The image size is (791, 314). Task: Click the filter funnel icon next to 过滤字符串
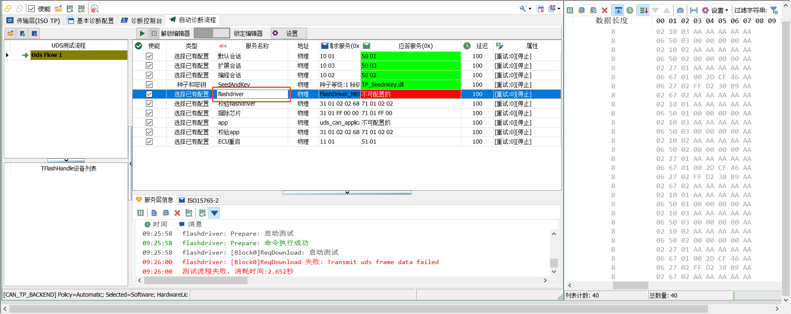pyautogui.click(x=774, y=10)
